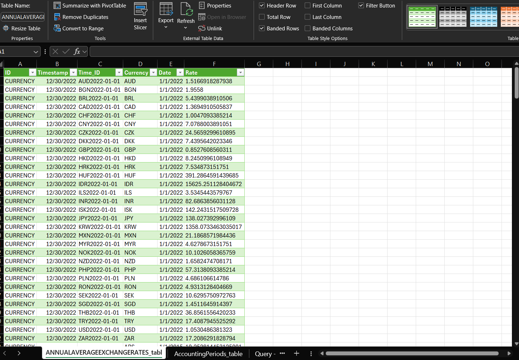Enable the Total Row checkbox
The height and width of the screenshot is (360, 519).
pyautogui.click(x=262, y=17)
